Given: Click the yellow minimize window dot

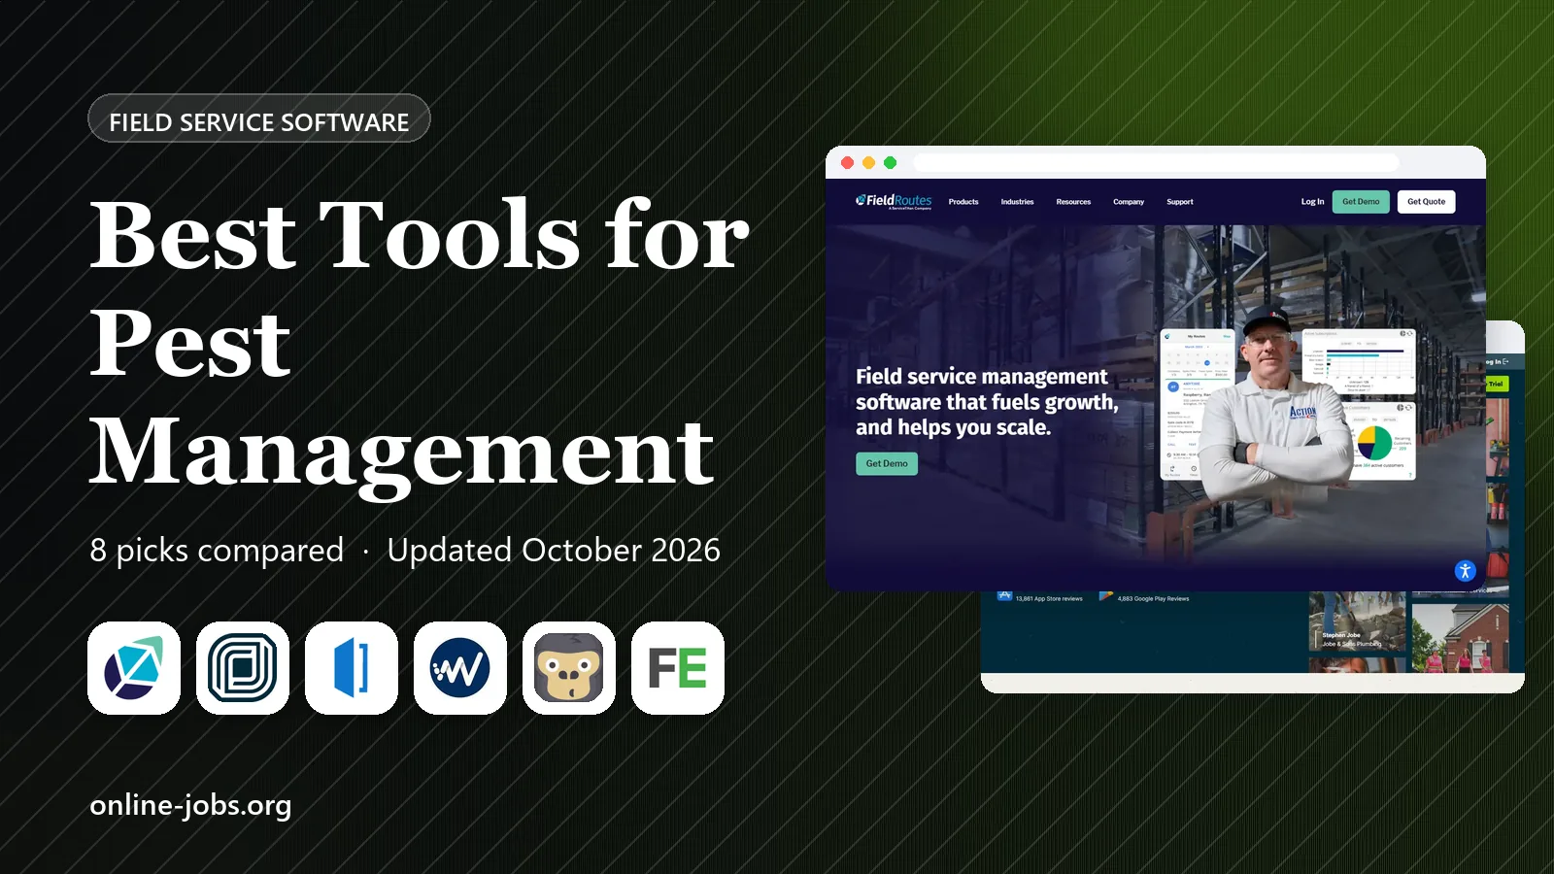Looking at the screenshot, I should point(868,163).
